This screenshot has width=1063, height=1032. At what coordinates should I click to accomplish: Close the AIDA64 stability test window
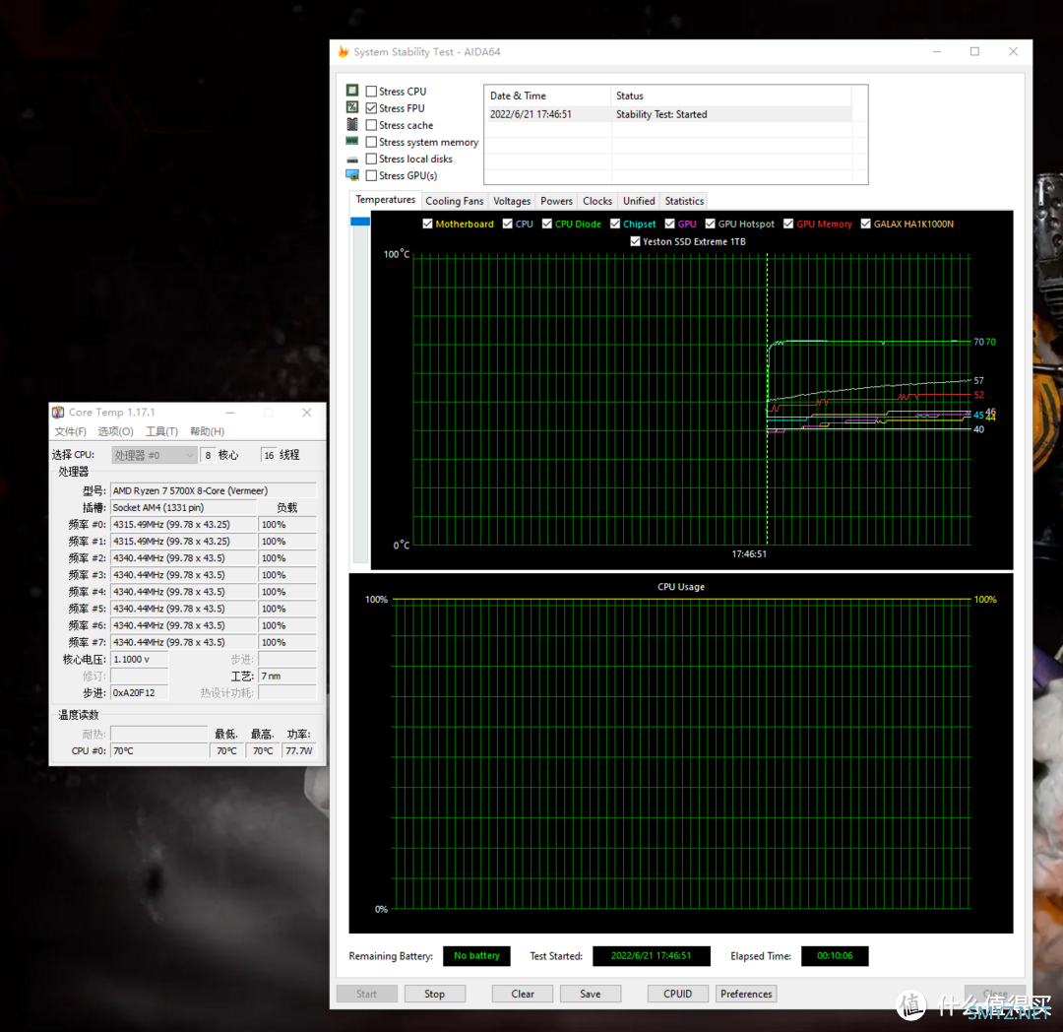pos(1013,51)
